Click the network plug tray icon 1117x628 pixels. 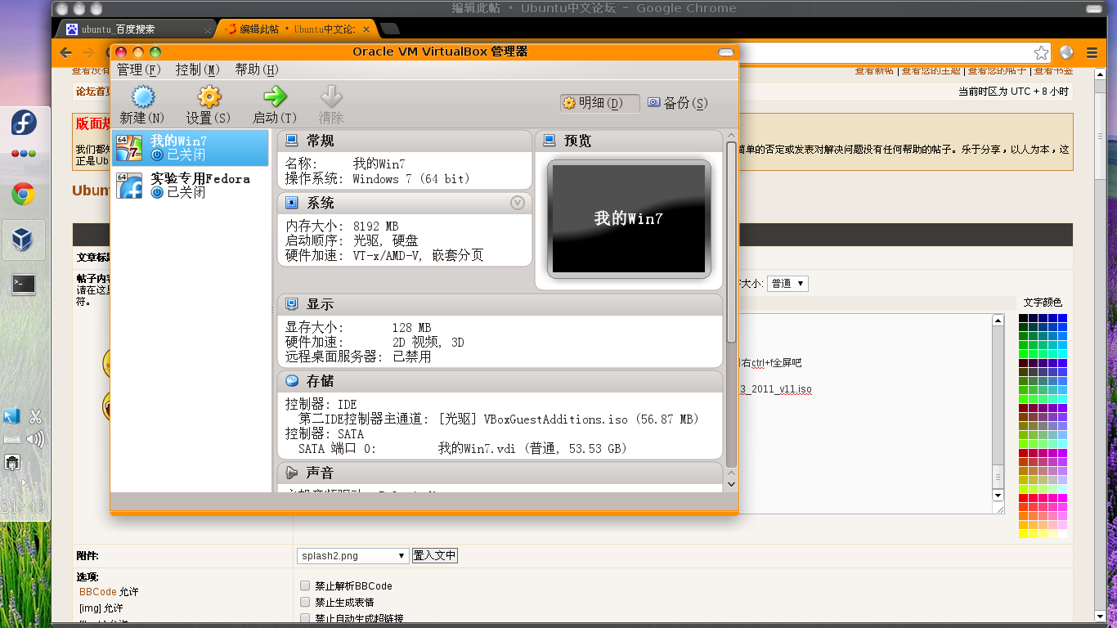click(x=11, y=463)
